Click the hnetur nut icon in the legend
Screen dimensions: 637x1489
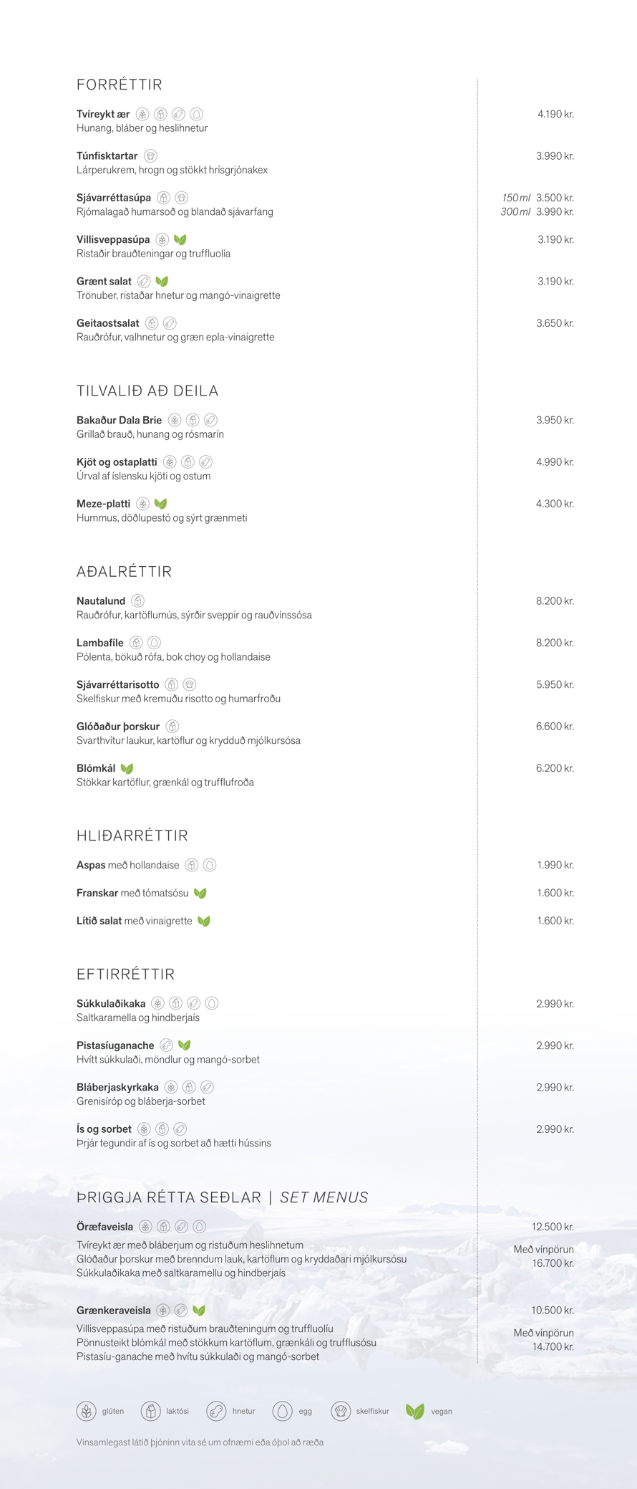point(216,1411)
